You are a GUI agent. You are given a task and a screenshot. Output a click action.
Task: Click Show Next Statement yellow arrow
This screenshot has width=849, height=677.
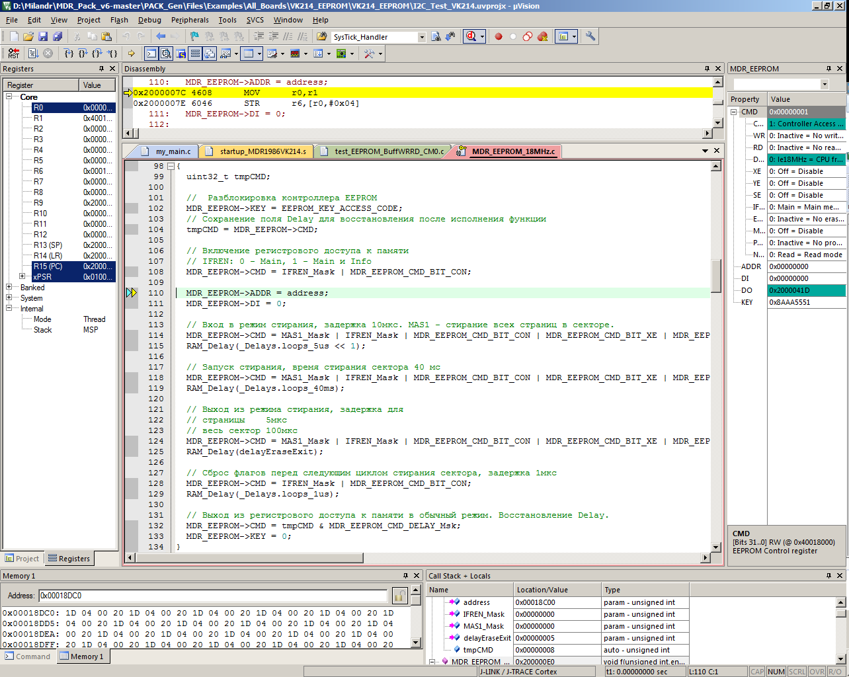(x=132, y=54)
